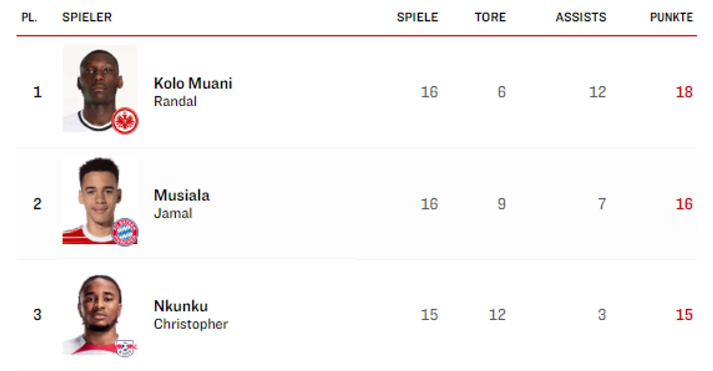The width and height of the screenshot is (713, 371).
Task: Click the Bayern Munich club badge
Action: click(125, 232)
